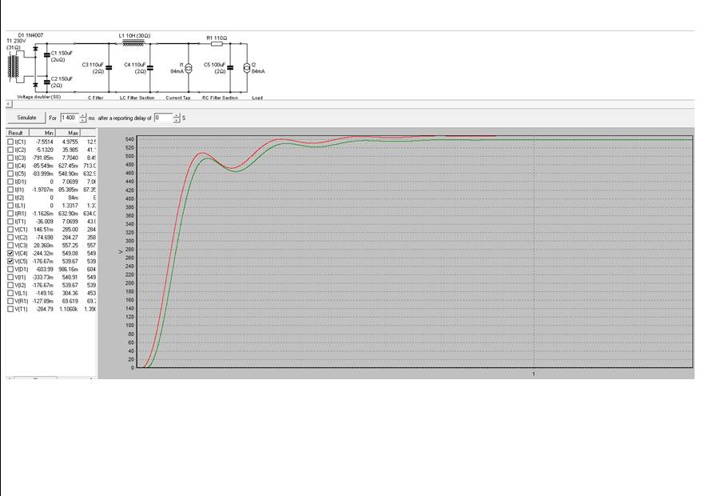Click the Min column header
The width and height of the screenshot is (701, 496).
[42, 133]
